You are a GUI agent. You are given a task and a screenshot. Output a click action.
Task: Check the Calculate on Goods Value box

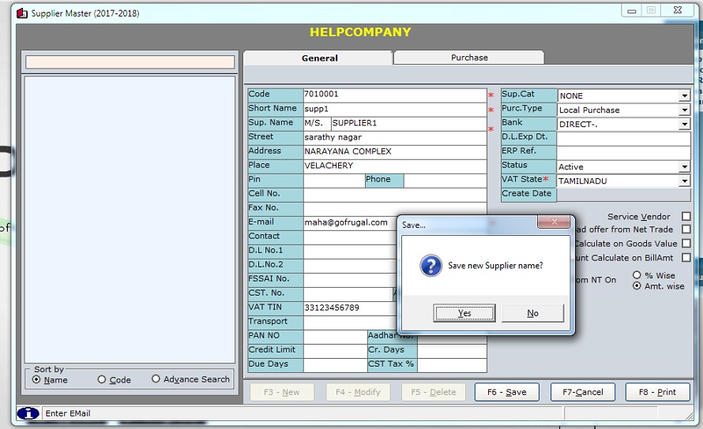point(686,243)
